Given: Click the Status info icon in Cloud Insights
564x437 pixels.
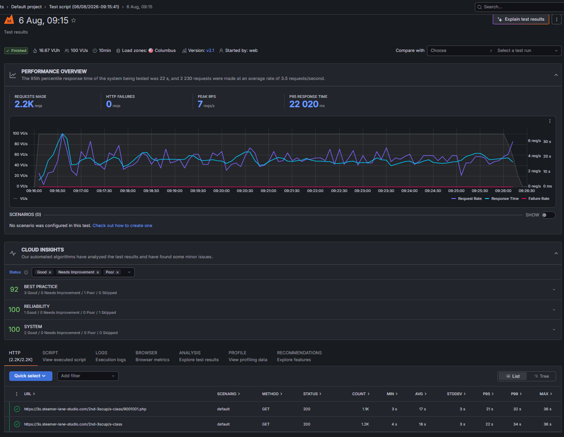Looking at the screenshot, I should pos(26,272).
